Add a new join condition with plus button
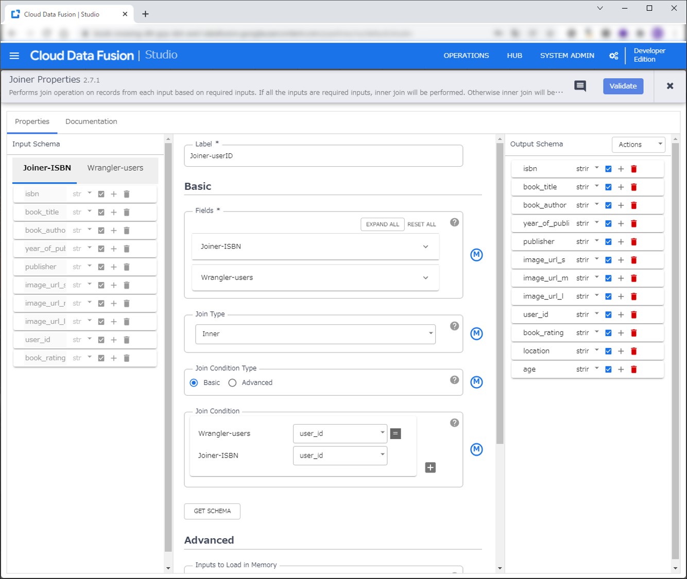 (x=431, y=467)
